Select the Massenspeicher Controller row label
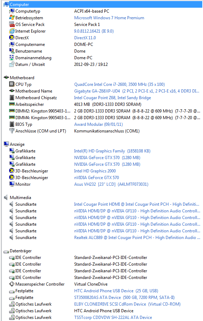 [40, 284]
